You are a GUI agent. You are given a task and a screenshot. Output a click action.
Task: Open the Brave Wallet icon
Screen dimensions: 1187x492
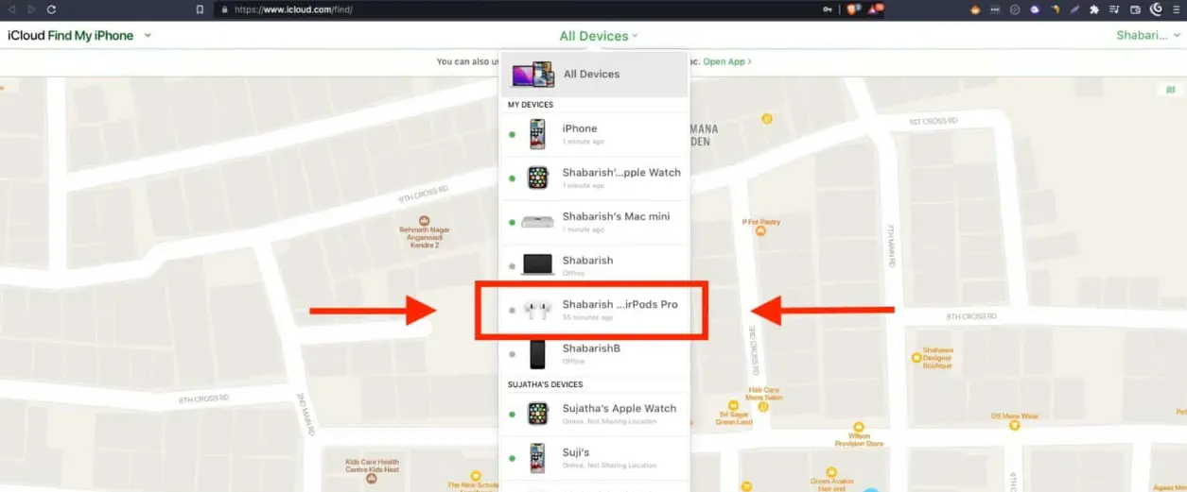point(1135,9)
